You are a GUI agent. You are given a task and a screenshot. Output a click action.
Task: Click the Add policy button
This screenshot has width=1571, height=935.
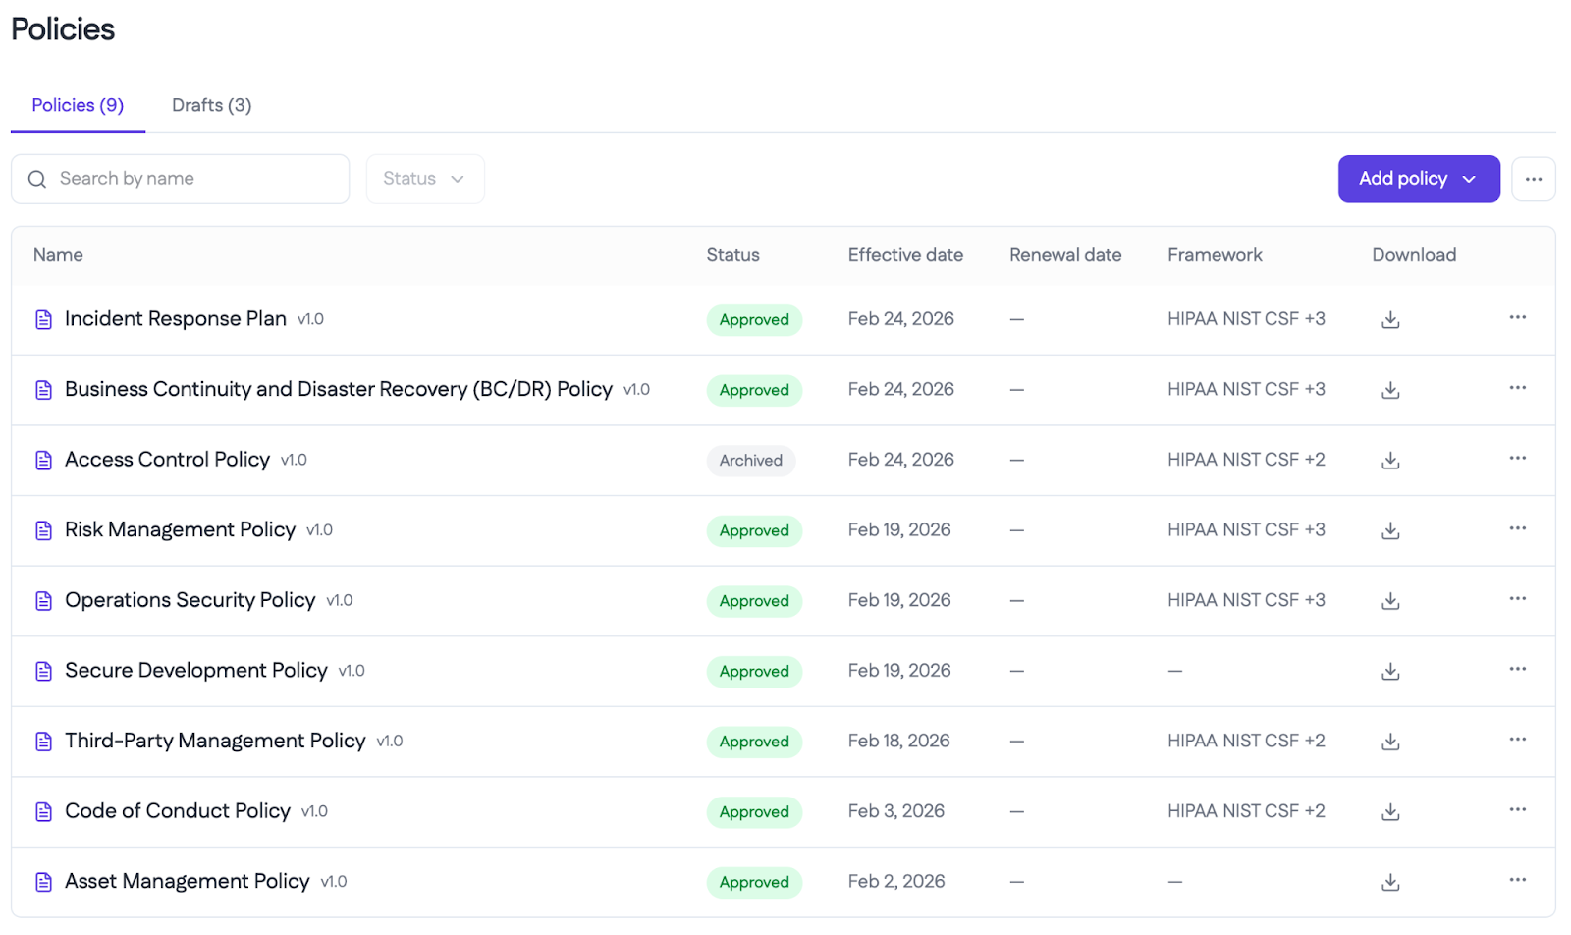coord(1402,179)
